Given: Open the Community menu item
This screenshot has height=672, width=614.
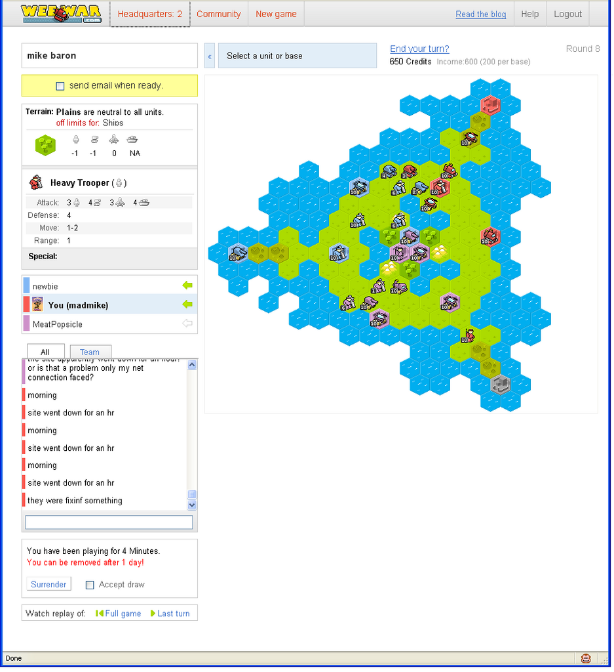Looking at the screenshot, I should click(x=218, y=14).
